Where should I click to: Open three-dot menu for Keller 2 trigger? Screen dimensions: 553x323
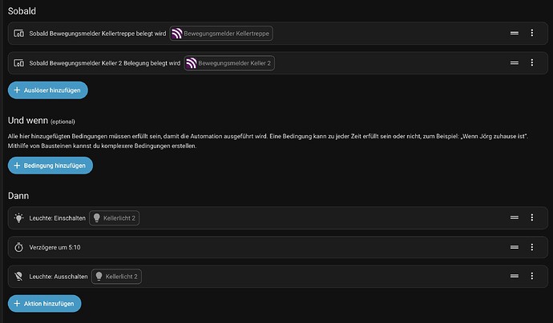(532, 63)
